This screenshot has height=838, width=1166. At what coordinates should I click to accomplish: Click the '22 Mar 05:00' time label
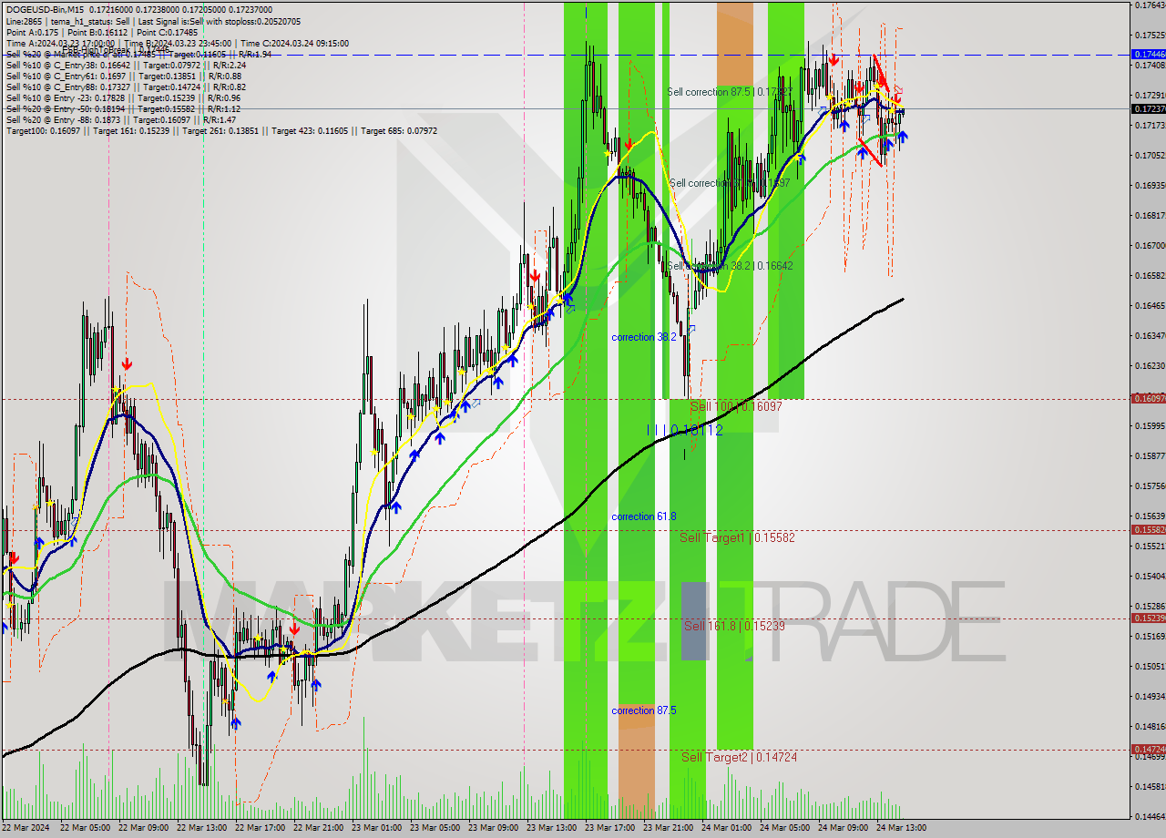(x=86, y=828)
